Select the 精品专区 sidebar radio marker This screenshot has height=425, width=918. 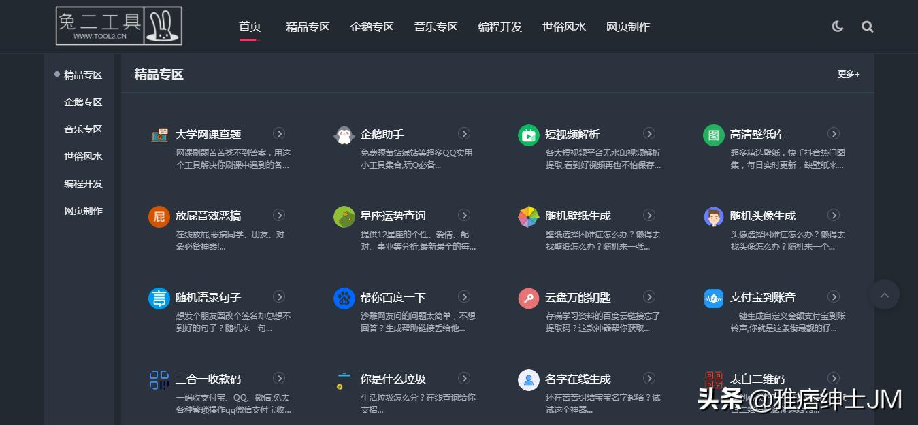coord(55,75)
